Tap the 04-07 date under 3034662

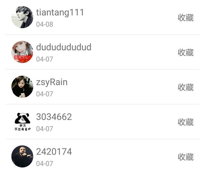[45, 129]
